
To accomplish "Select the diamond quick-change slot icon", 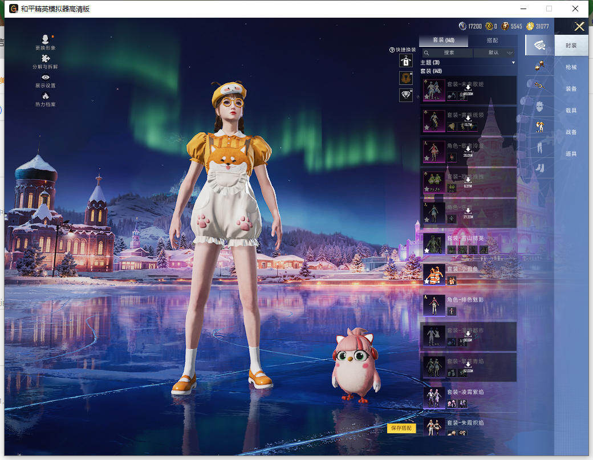I will (405, 95).
